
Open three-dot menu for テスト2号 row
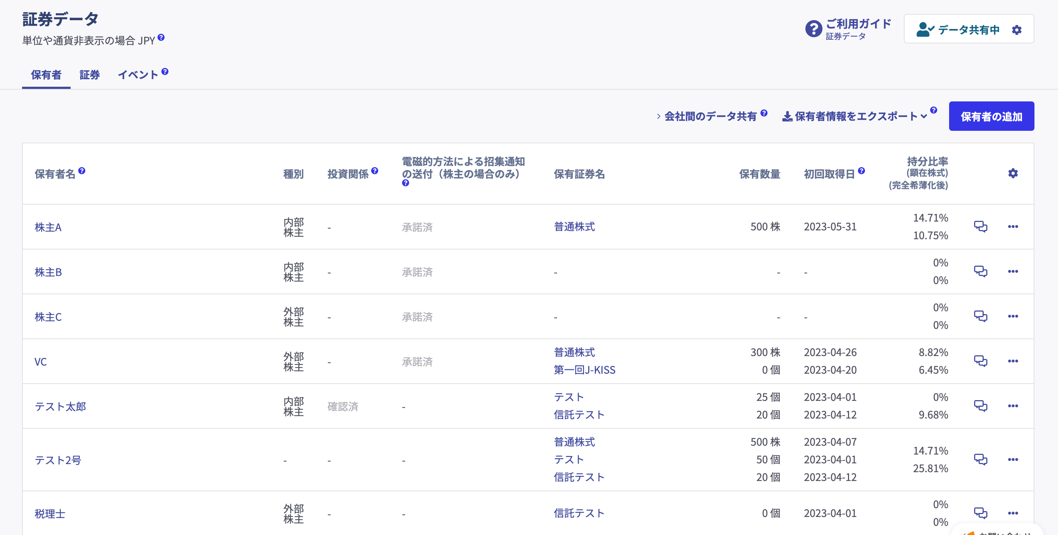pyautogui.click(x=1012, y=460)
